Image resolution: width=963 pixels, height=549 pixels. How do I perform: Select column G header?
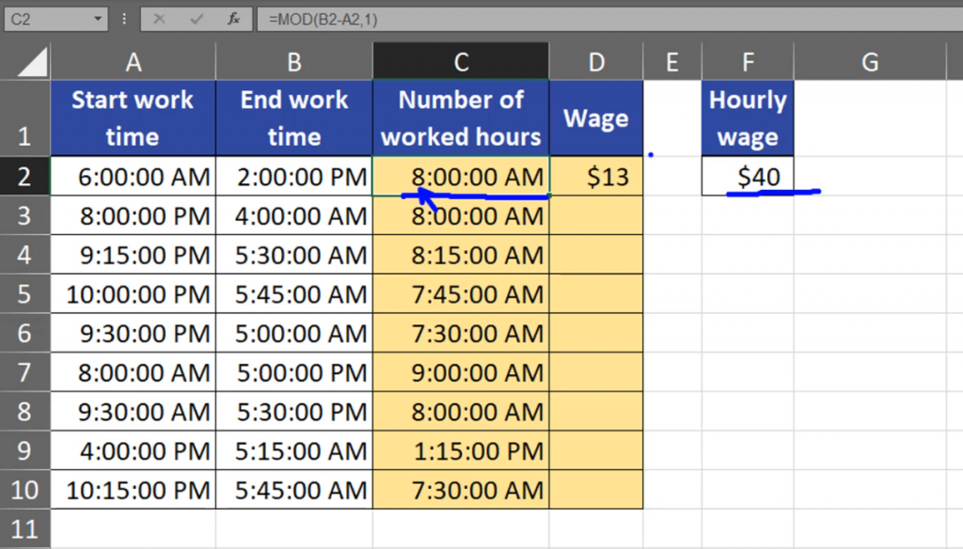tap(870, 62)
